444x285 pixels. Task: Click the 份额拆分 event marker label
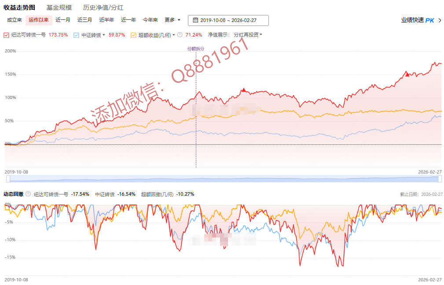[196, 49]
